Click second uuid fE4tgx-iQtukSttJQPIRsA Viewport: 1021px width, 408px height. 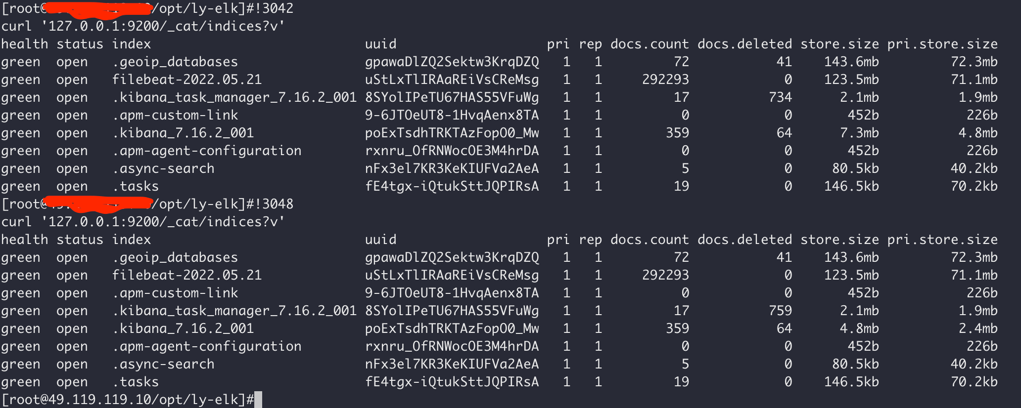[x=452, y=382]
